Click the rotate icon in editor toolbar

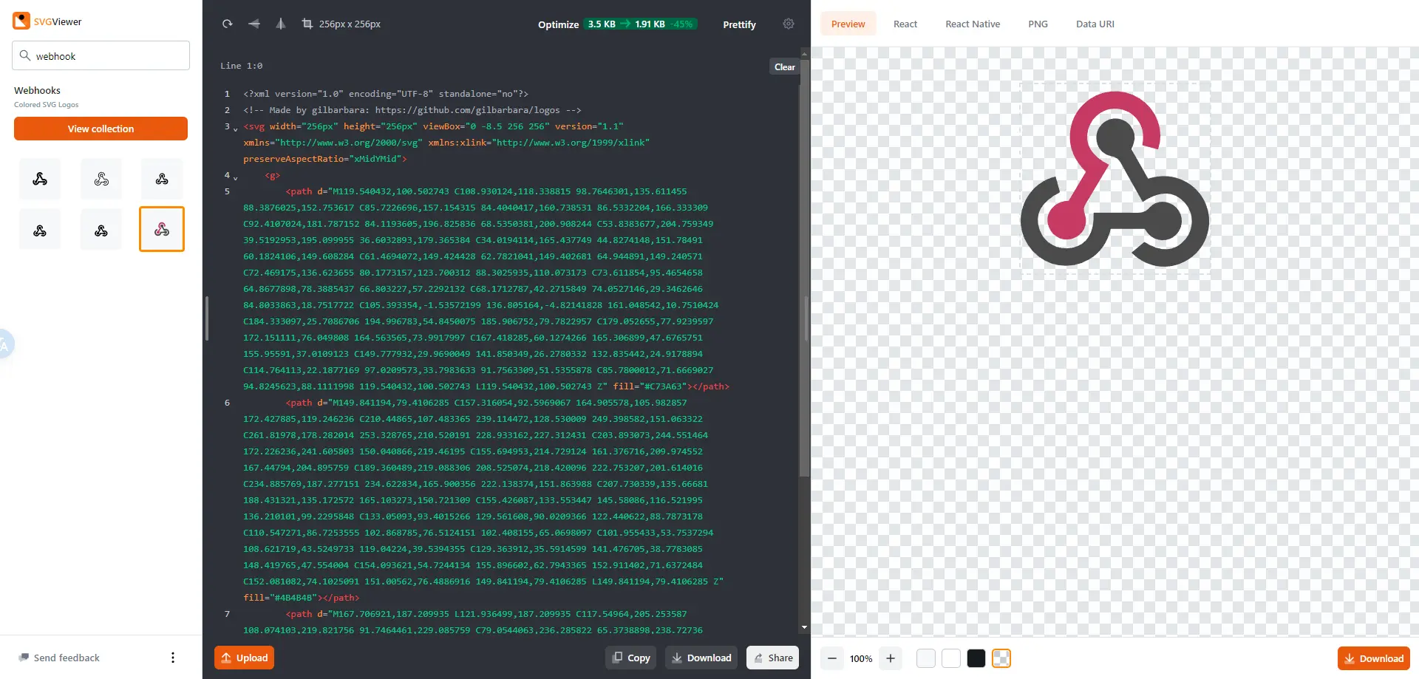[x=227, y=24]
